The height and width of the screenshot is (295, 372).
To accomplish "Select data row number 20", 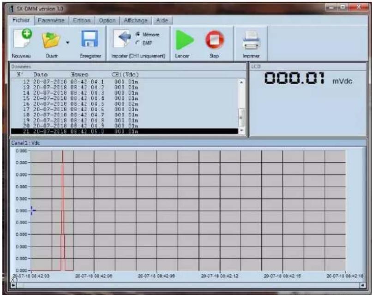I will tap(124, 126).
